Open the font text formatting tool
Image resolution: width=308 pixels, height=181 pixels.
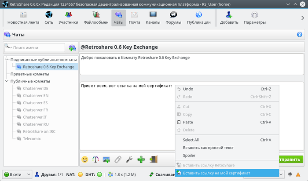pos(95,159)
